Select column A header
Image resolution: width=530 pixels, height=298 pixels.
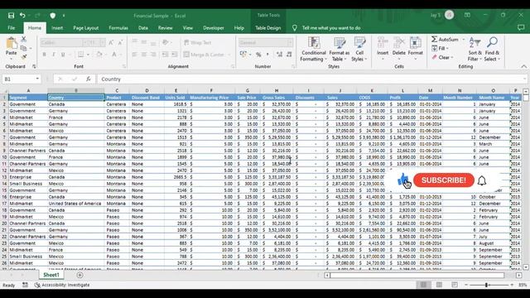tap(28, 90)
